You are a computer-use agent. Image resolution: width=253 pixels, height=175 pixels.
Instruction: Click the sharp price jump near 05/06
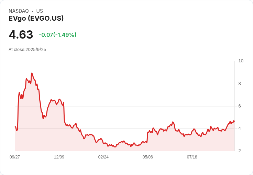pyautogui.click(x=147, y=137)
